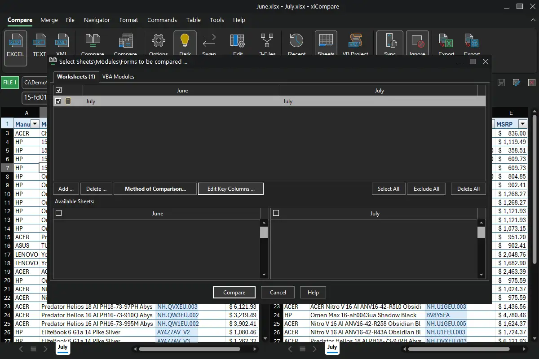Open the Manufacturer column filter dropdown
This screenshot has height=359, width=539.
click(x=34, y=124)
